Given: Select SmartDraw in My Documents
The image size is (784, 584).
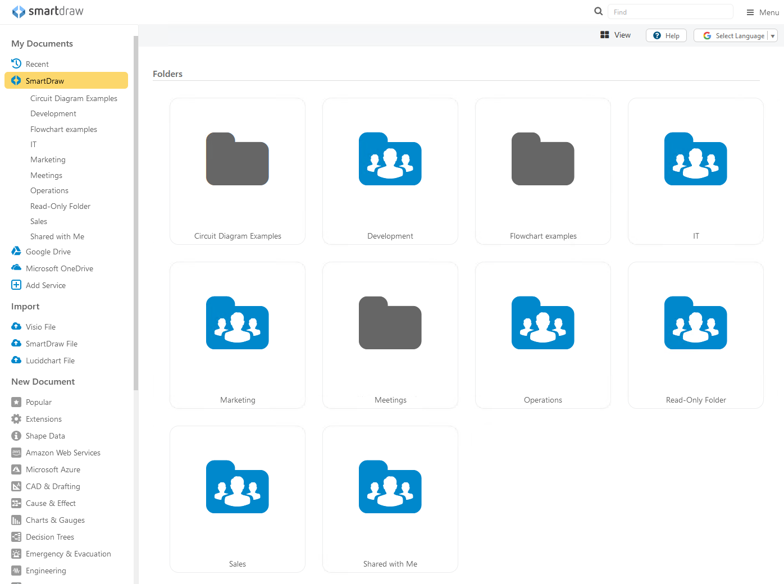Looking at the screenshot, I should [x=45, y=81].
